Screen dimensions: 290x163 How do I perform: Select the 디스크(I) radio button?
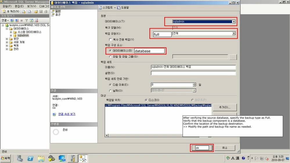[146, 100]
